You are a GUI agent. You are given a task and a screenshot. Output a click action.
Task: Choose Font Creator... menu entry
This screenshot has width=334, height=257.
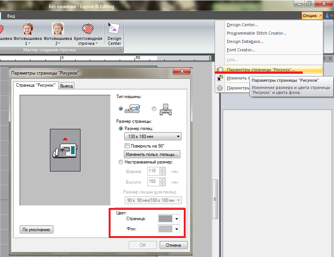[x=241, y=50]
